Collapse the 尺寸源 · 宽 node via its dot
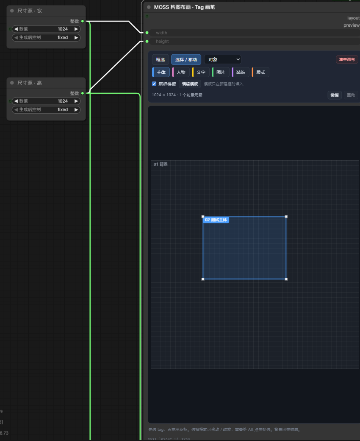The height and width of the screenshot is (441, 360). (x=12, y=11)
